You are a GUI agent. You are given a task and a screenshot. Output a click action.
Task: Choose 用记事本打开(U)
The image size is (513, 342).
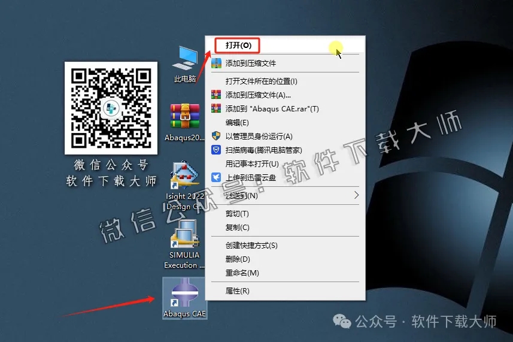tap(285, 164)
